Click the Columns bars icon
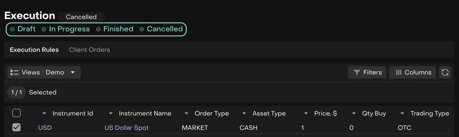Viewport: 459px width, 137px height. [x=398, y=72]
